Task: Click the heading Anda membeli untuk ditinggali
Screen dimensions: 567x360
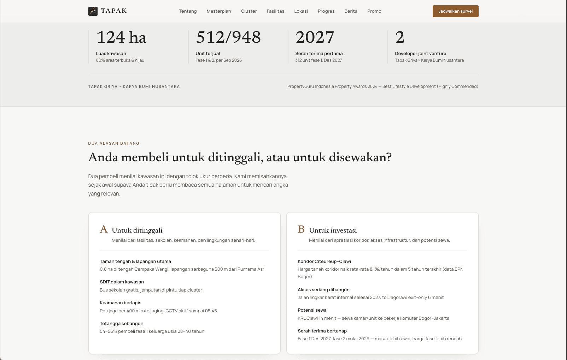Action: (240, 157)
